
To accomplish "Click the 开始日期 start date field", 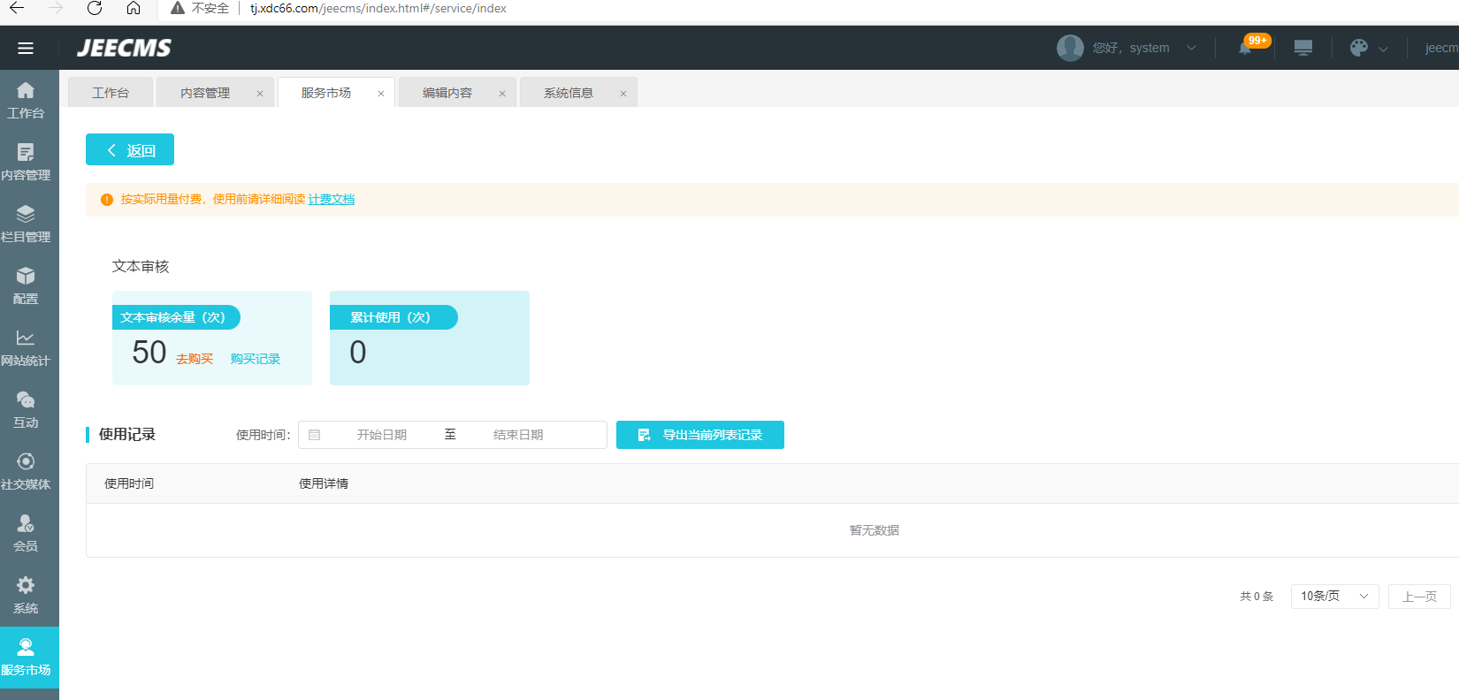I will click(x=382, y=435).
